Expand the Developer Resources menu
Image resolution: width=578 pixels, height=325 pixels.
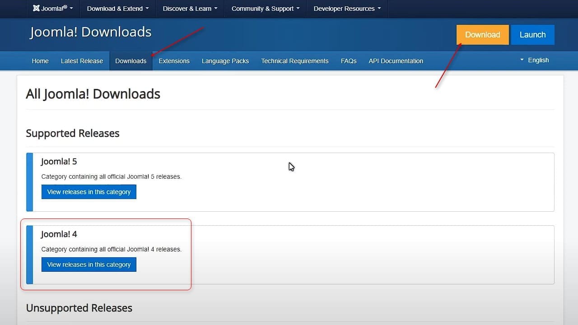(347, 9)
